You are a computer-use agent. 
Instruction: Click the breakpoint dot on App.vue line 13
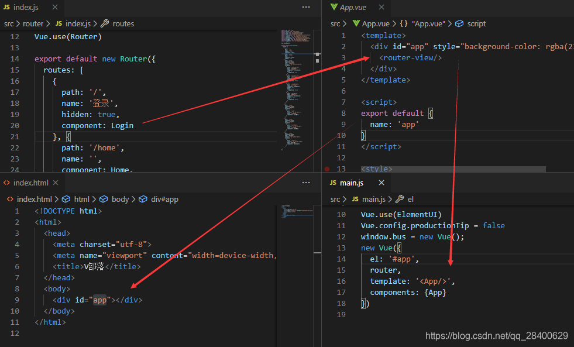[327, 169]
